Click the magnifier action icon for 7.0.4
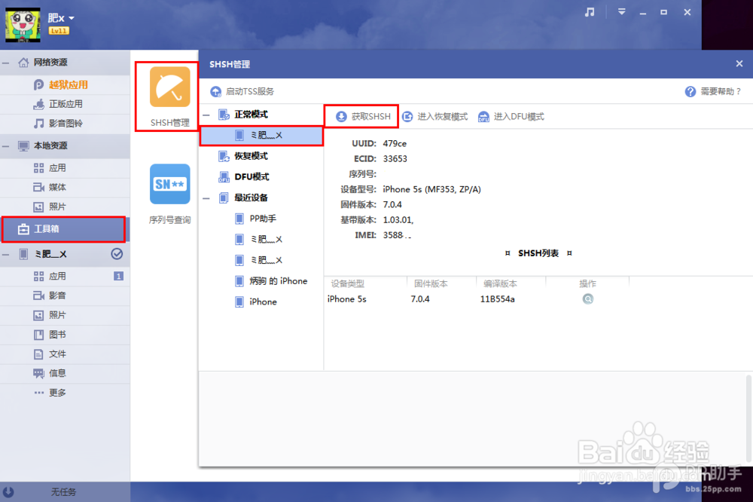The width and height of the screenshot is (753, 502). click(x=588, y=299)
